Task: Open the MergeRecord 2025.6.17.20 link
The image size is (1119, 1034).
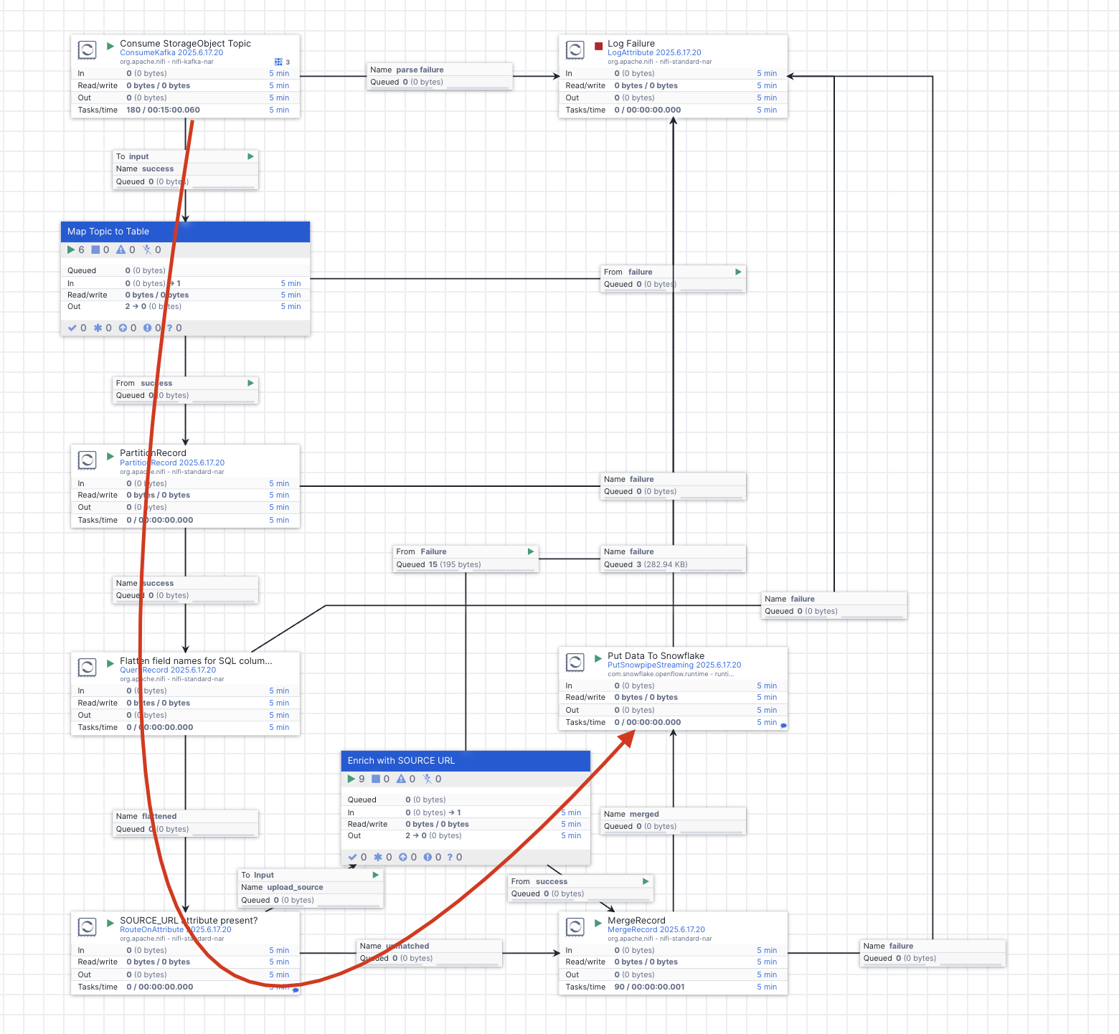Action: (656, 929)
